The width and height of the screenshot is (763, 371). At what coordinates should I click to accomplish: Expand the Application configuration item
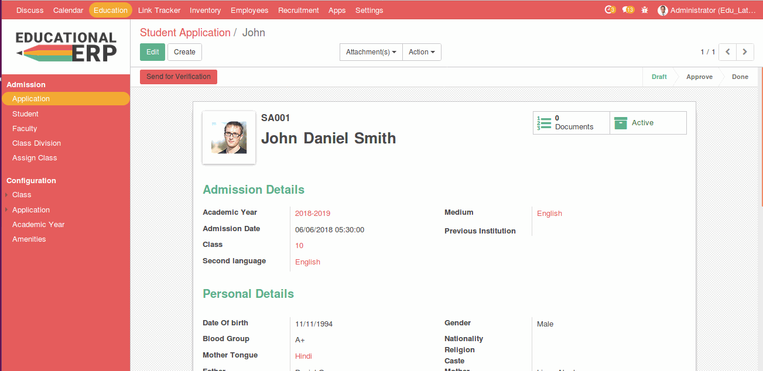[x=30, y=210]
